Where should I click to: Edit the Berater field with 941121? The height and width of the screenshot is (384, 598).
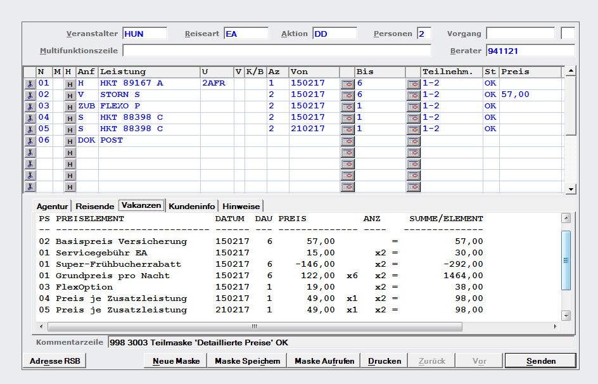point(530,50)
